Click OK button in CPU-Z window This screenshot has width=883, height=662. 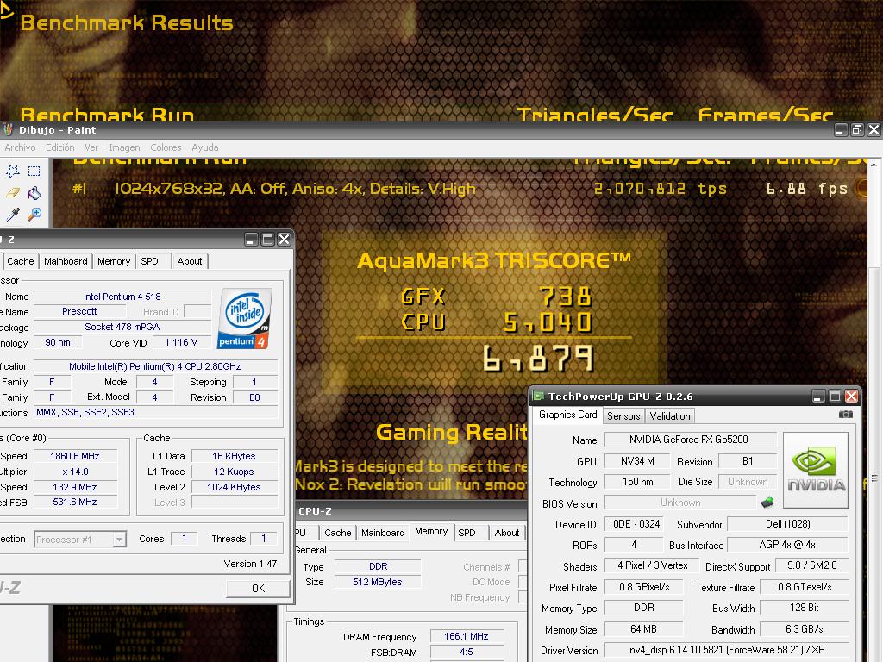click(259, 588)
